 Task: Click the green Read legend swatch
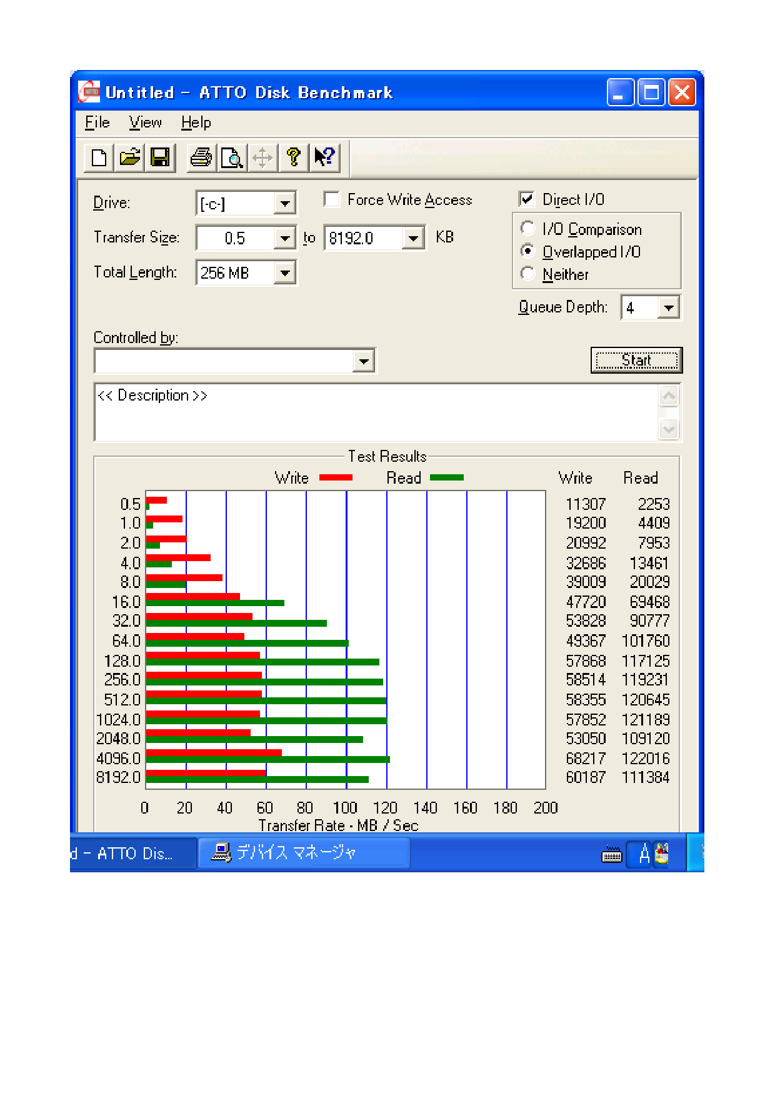(x=447, y=477)
